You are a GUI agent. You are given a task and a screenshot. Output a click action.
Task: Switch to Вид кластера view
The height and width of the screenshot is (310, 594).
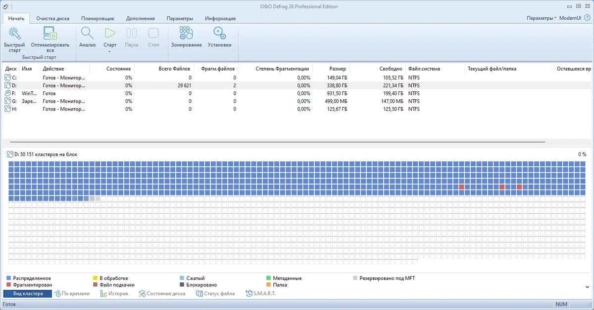coord(27,294)
